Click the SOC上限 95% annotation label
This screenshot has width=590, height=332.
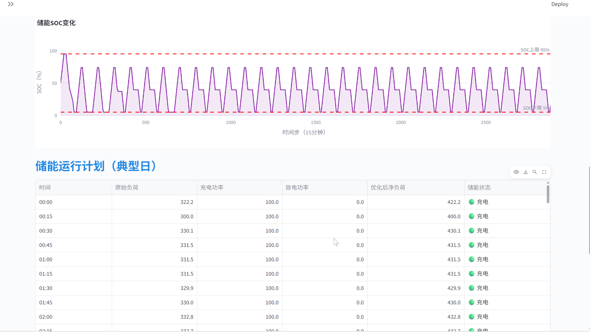point(535,50)
